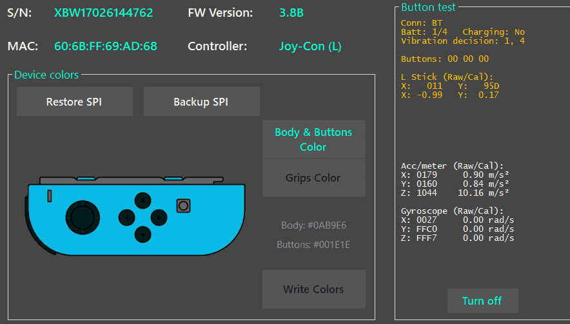The width and height of the screenshot is (570, 324).
Task: Select MAC address 60:6B:FF:69:AD:68
Action: tap(106, 46)
